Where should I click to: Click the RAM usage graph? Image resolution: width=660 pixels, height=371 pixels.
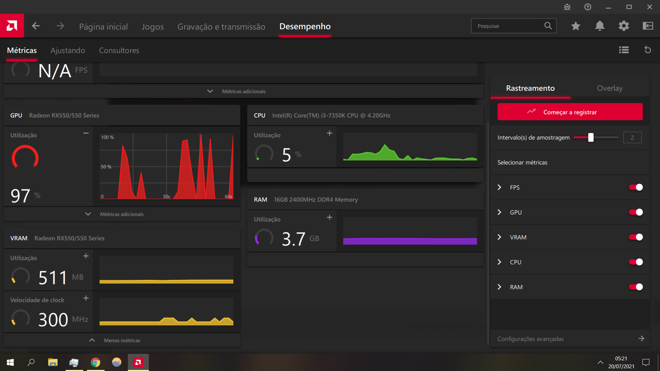410,231
